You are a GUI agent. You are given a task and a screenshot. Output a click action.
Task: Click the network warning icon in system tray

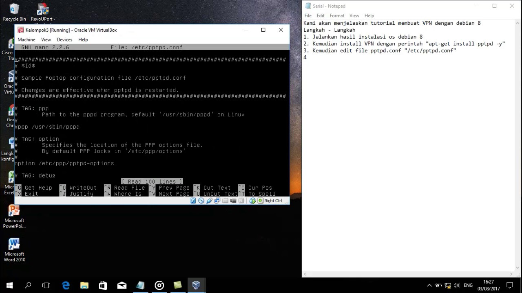click(x=448, y=285)
